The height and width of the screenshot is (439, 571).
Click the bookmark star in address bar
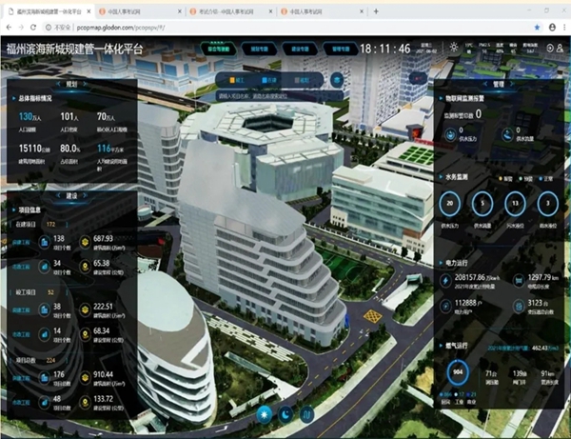(537, 28)
